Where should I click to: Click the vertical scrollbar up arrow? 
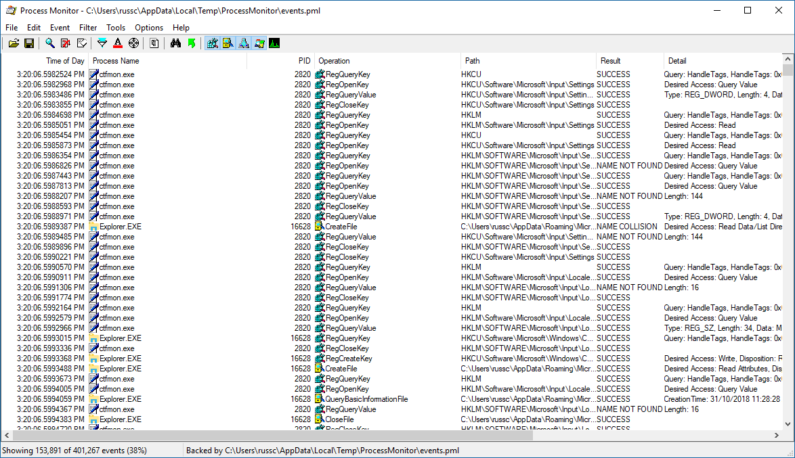coord(788,60)
